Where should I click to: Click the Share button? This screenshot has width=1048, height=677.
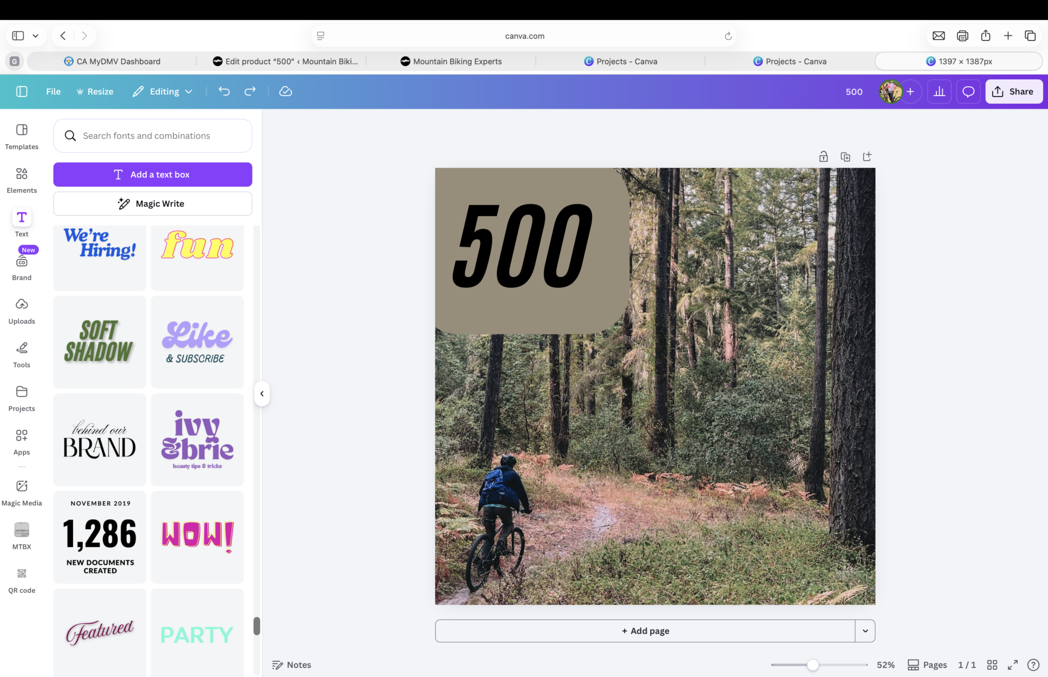(x=1014, y=92)
